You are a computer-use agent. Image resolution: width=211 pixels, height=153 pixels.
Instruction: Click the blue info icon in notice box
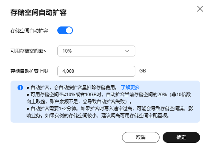pyautogui.click(x=20, y=88)
